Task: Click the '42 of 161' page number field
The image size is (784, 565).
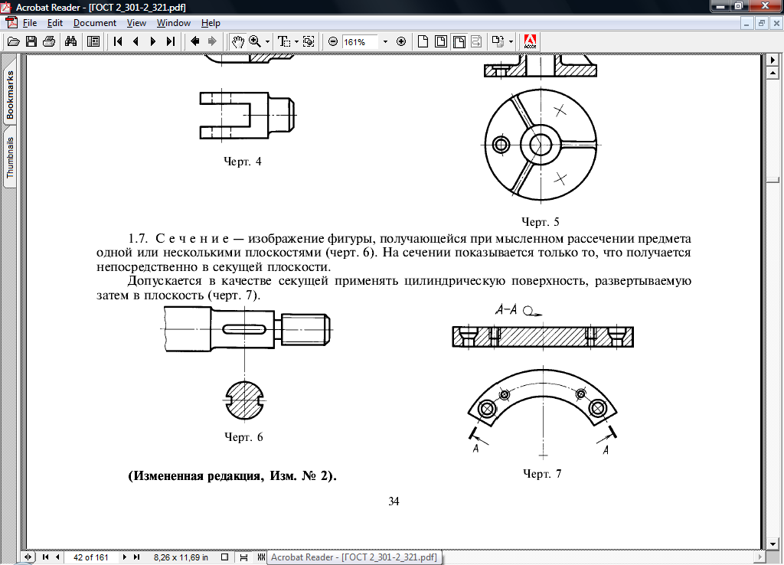Action: click(90, 557)
